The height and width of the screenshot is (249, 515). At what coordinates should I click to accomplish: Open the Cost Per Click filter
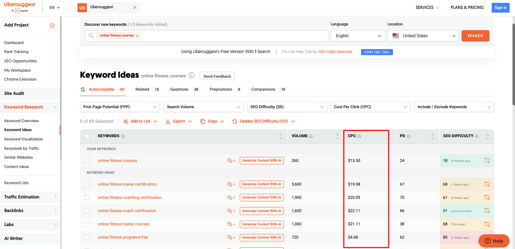pyautogui.click(x=370, y=107)
